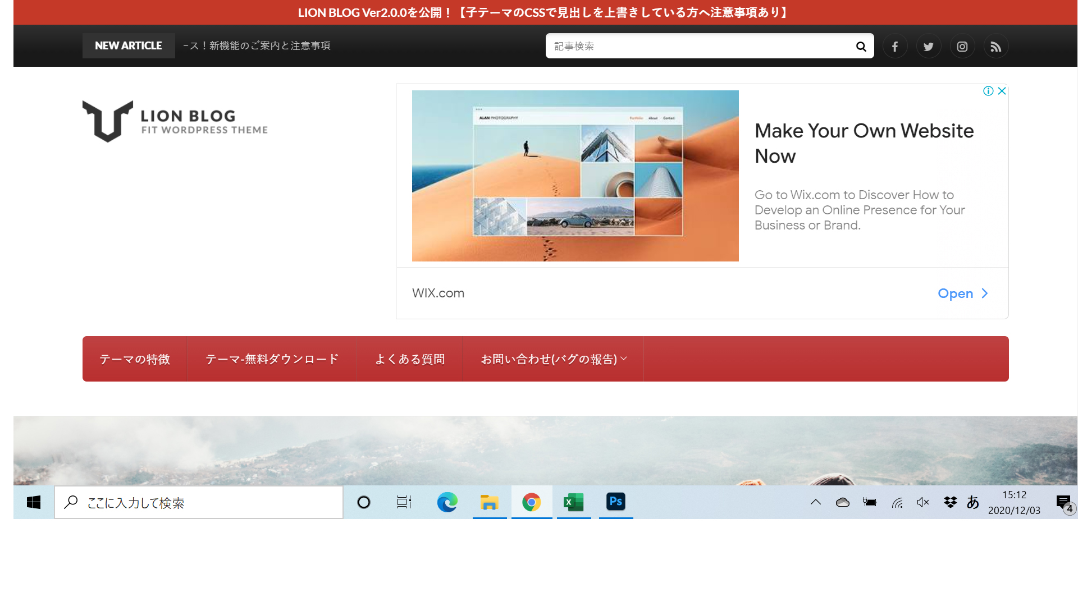This screenshot has width=1078, height=606.
Task: Open Photoshop from the taskbar
Action: point(616,502)
